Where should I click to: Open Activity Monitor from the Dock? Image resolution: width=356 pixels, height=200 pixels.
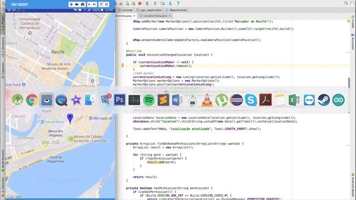[134, 100]
